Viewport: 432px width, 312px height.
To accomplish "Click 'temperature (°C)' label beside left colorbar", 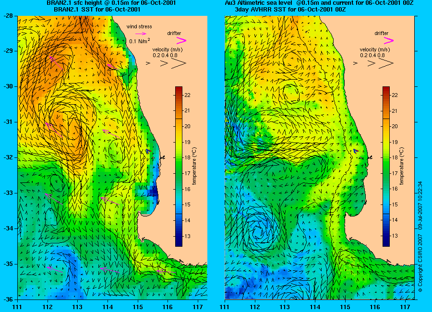I will click(x=195, y=166).
